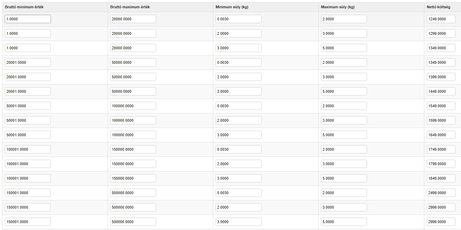
Task: Select the 1349.0000 cost field in the 20001.0000 row
Action: pyautogui.click(x=441, y=62)
